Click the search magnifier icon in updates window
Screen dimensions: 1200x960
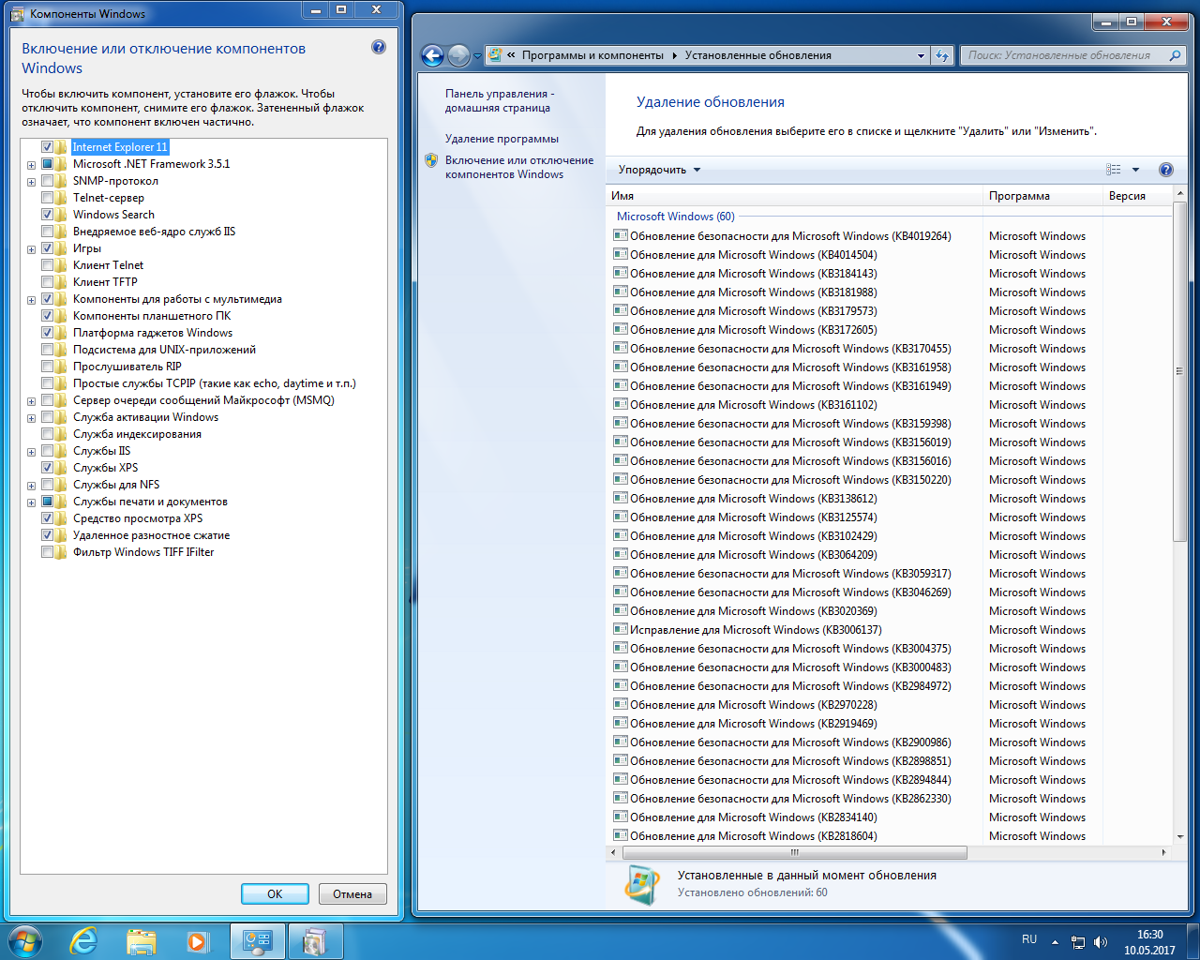click(x=1175, y=55)
